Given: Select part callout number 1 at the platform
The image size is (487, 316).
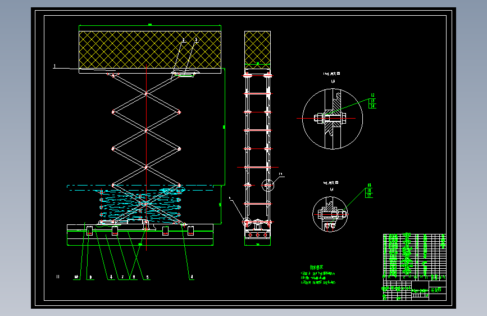Looking at the screenshot, I should click(x=54, y=66).
